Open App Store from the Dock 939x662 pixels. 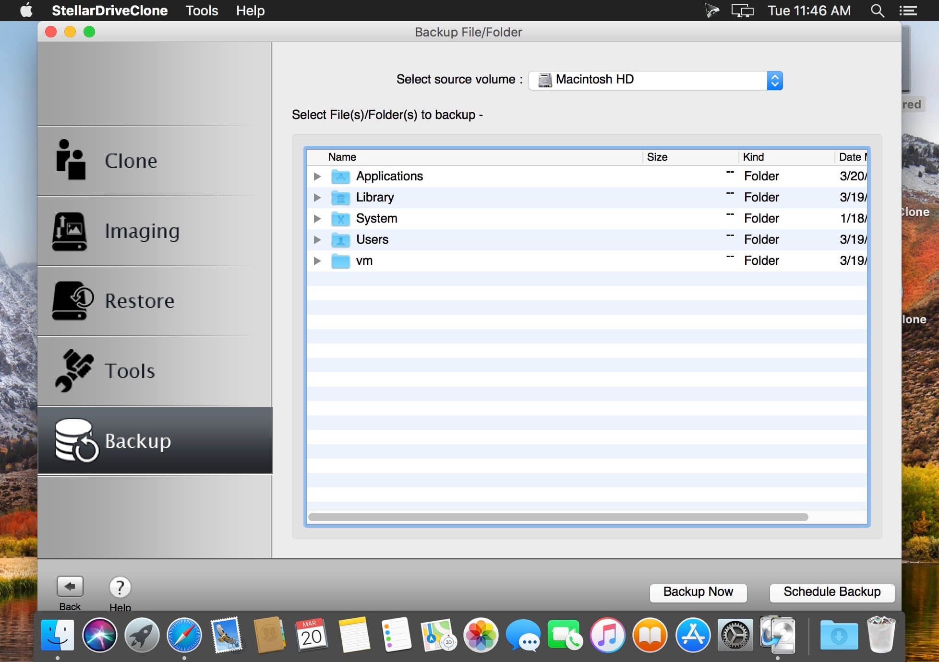tap(693, 635)
